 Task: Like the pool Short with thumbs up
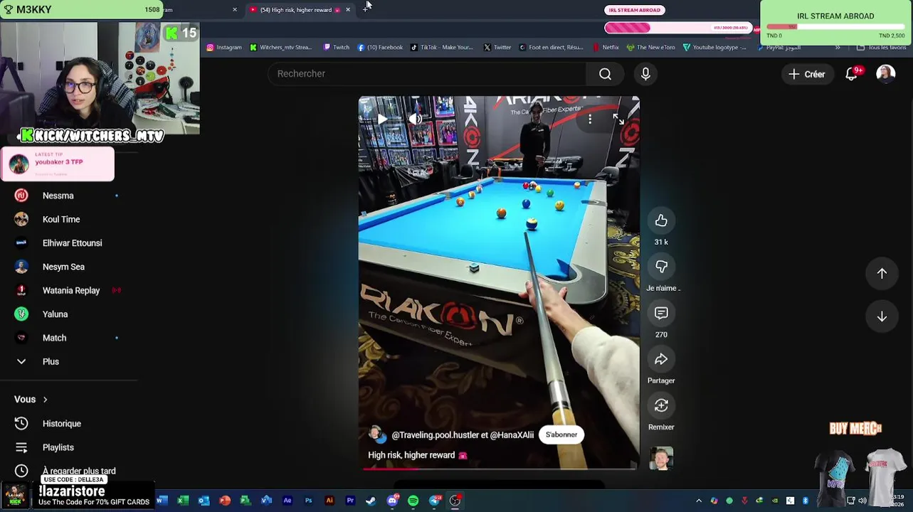click(x=661, y=220)
